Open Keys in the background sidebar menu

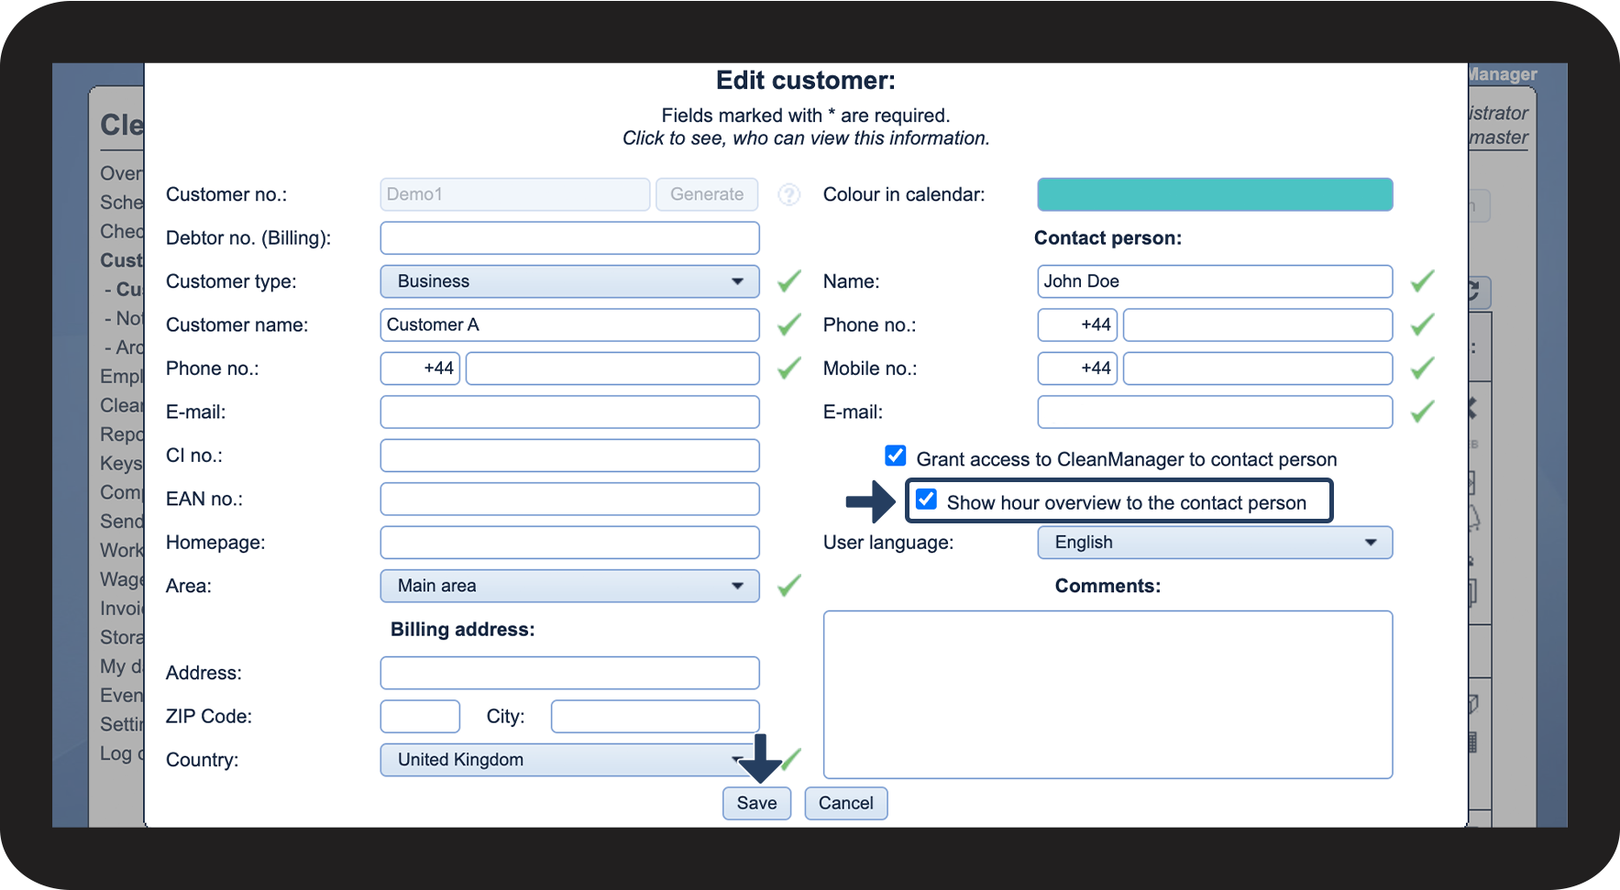[x=121, y=464]
